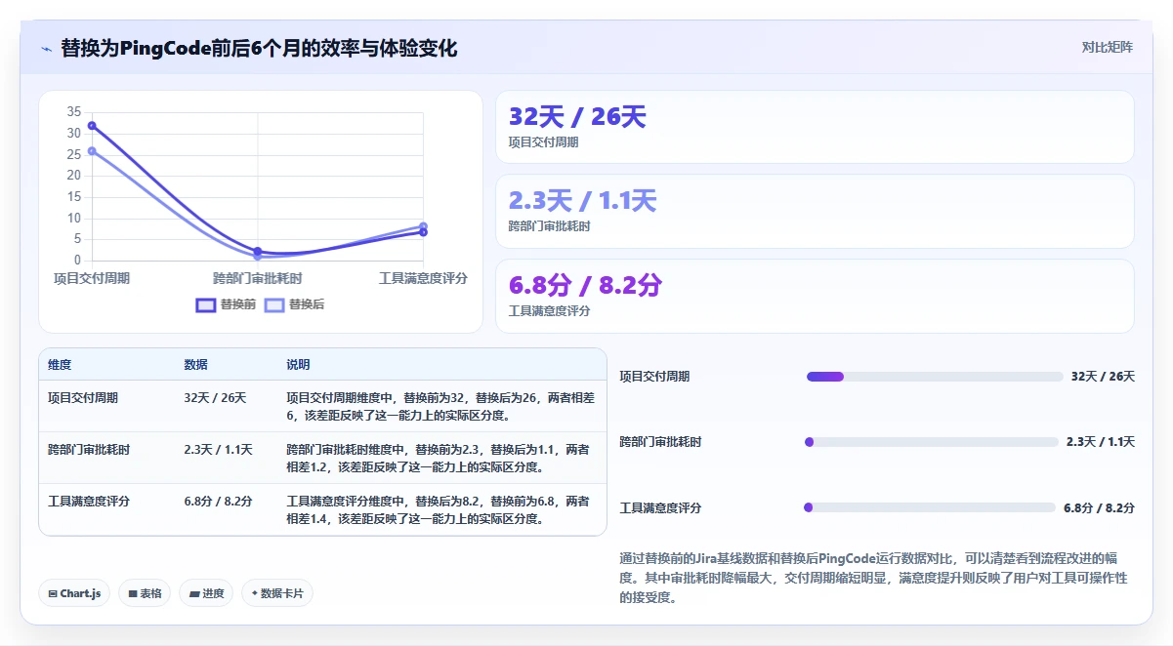1173x646 pixels.
Task: Click the 跨部门审批耗时 table row label
Action: click(89, 450)
